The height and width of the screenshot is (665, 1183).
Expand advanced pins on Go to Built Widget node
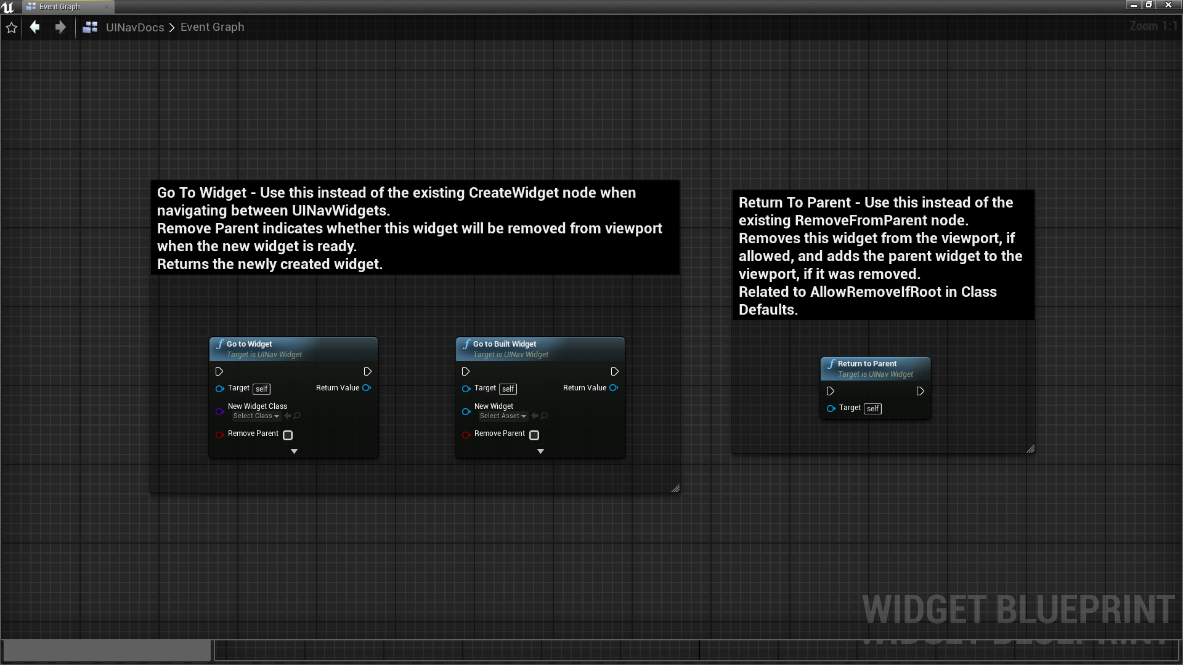540,451
